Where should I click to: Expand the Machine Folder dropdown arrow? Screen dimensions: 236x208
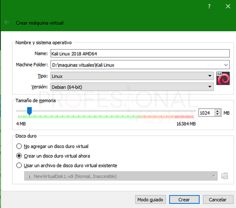pos(226,65)
